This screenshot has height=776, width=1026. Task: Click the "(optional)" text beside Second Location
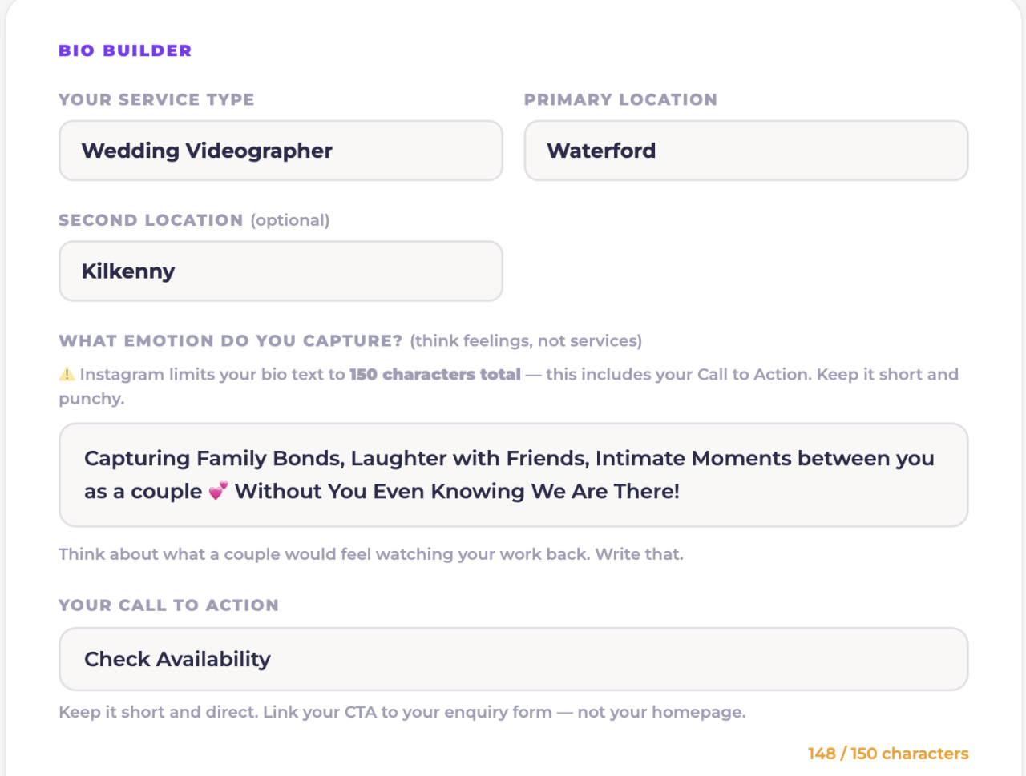point(290,220)
